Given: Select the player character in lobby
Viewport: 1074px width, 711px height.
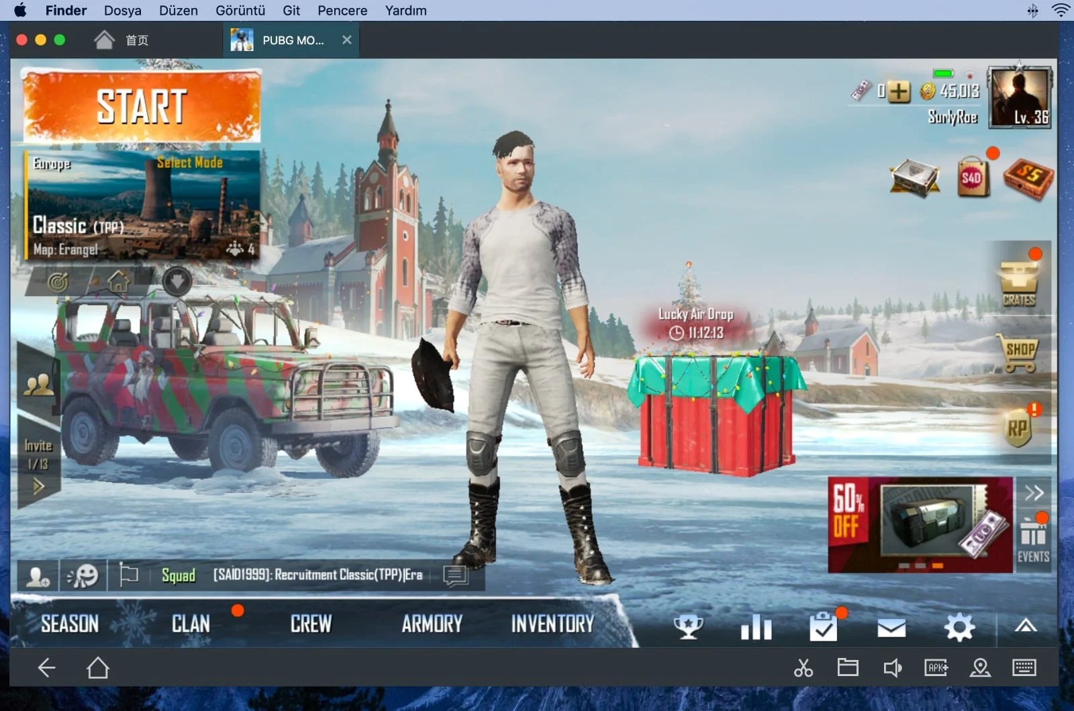Looking at the screenshot, I should click(516, 356).
